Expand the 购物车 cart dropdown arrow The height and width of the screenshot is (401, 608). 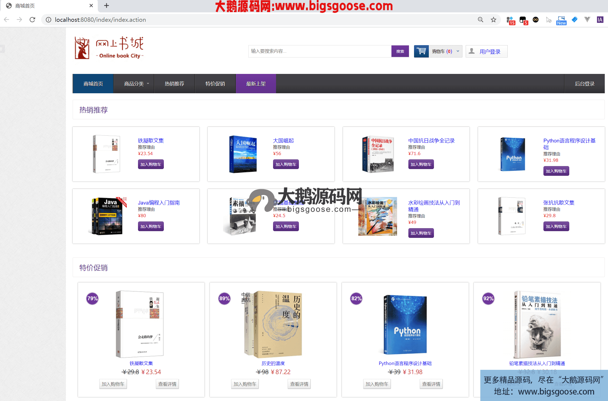(x=458, y=51)
